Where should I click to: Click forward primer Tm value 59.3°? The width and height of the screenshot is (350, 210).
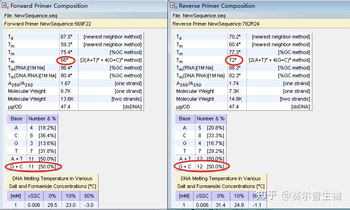(x=67, y=44)
